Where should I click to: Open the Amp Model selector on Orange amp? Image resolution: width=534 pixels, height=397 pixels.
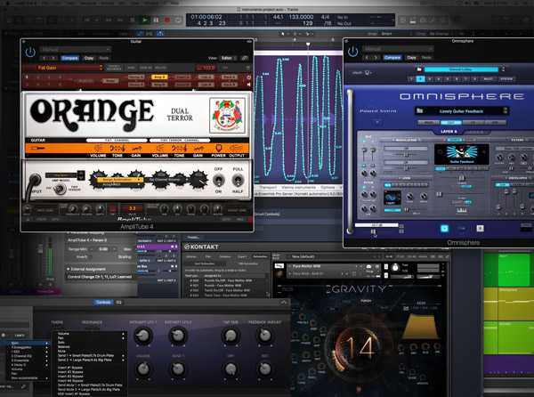[x=65, y=175]
